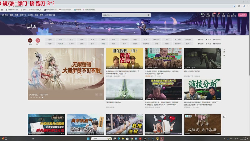The width and height of the screenshot is (250, 141).
Task: Open the 课堂 link with icon
Action: pos(208,44)
